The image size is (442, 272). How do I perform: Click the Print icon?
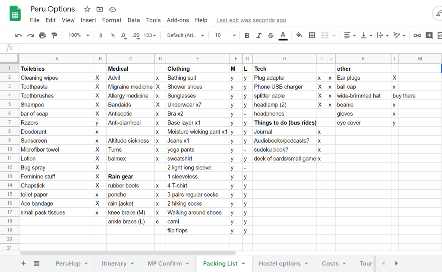tap(42, 35)
